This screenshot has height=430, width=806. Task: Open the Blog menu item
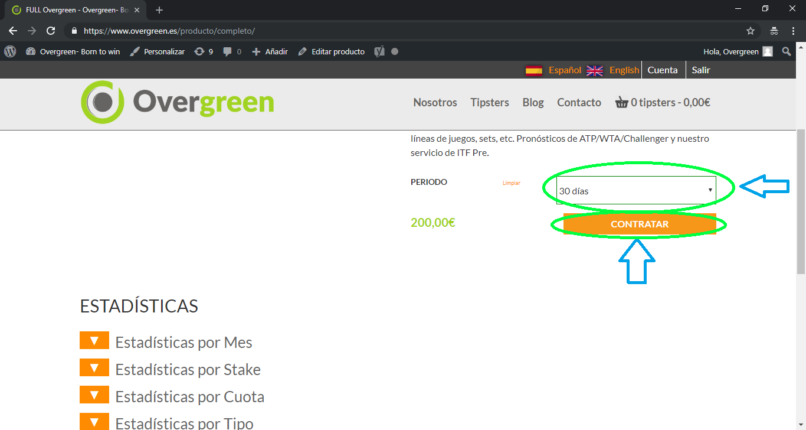coord(533,102)
